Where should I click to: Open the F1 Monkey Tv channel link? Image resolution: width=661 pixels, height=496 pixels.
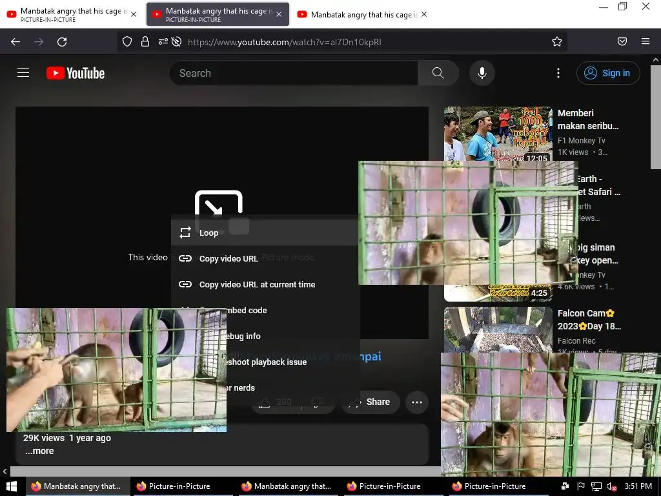[582, 140]
